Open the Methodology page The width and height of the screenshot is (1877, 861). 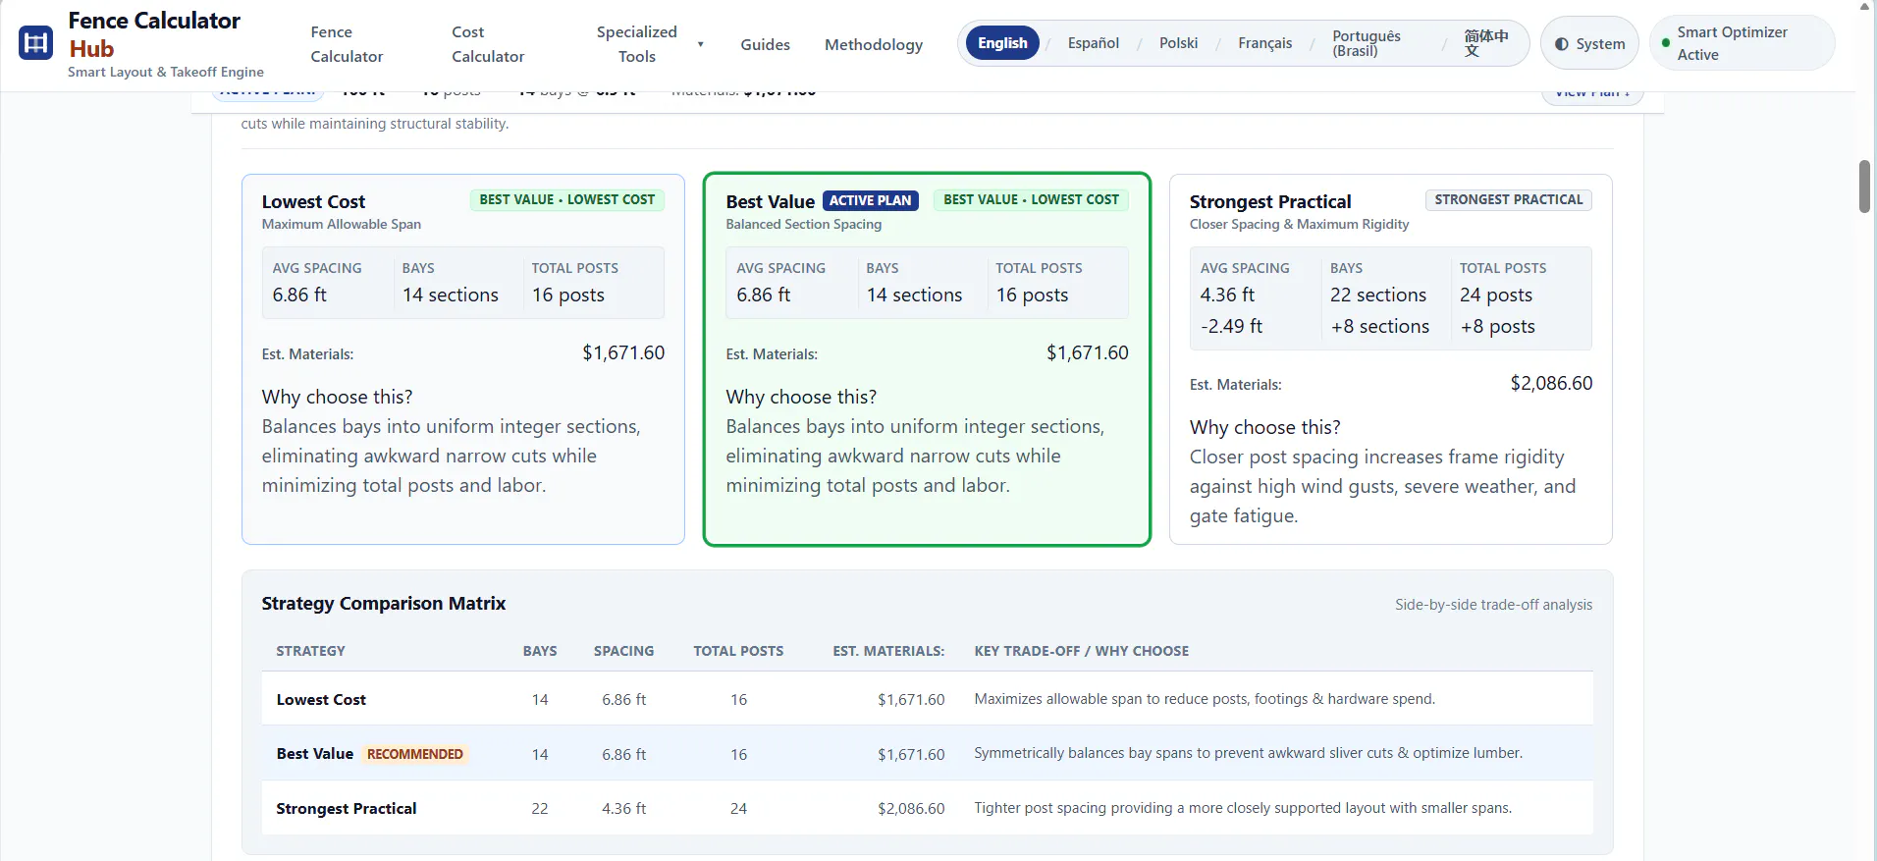coord(874,44)
